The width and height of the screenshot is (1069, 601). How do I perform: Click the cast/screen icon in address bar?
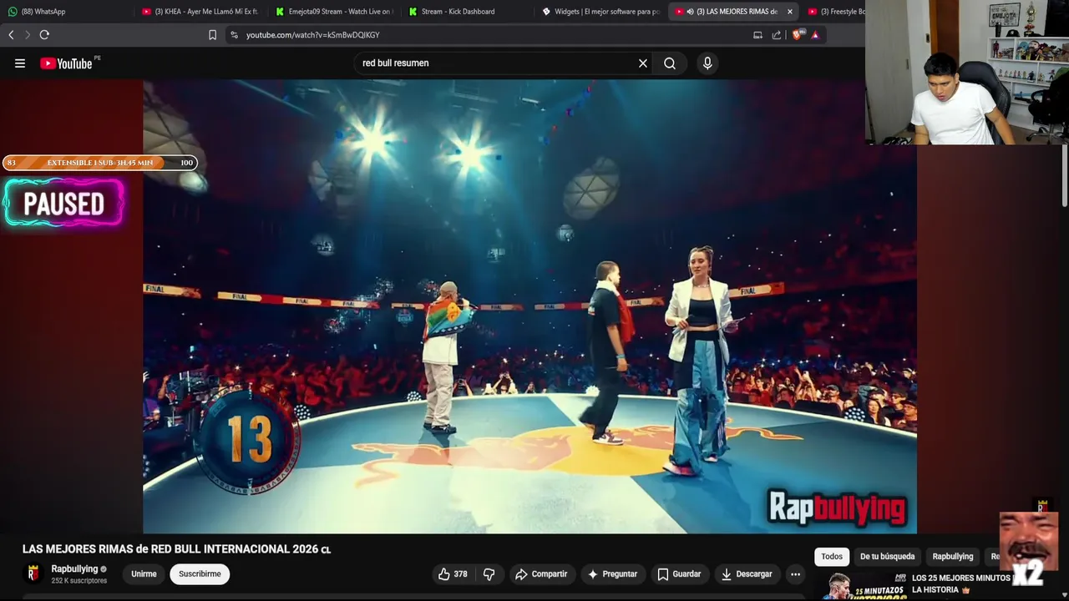coord(757,35)
